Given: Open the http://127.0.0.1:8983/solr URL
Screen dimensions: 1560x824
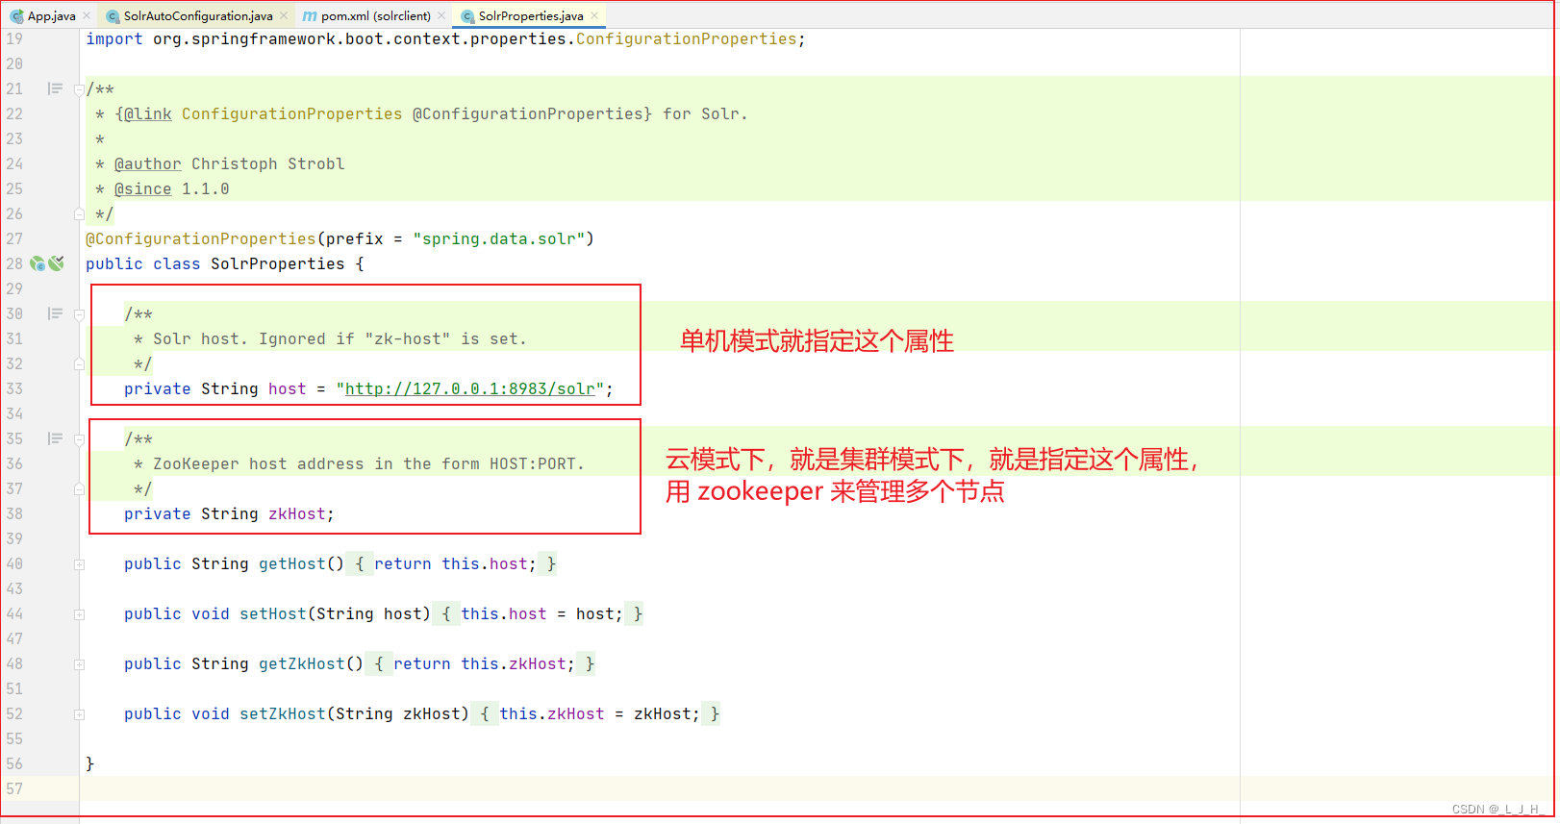Looking at the screenshot, I should pyautogui.click(x=469, y=388).
